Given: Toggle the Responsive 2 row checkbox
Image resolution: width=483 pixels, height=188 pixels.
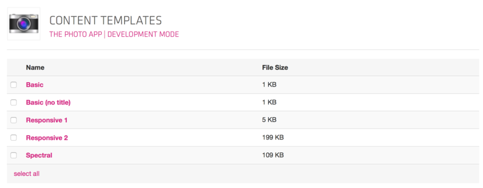Looking at the screenshot, I should (14, 137).
